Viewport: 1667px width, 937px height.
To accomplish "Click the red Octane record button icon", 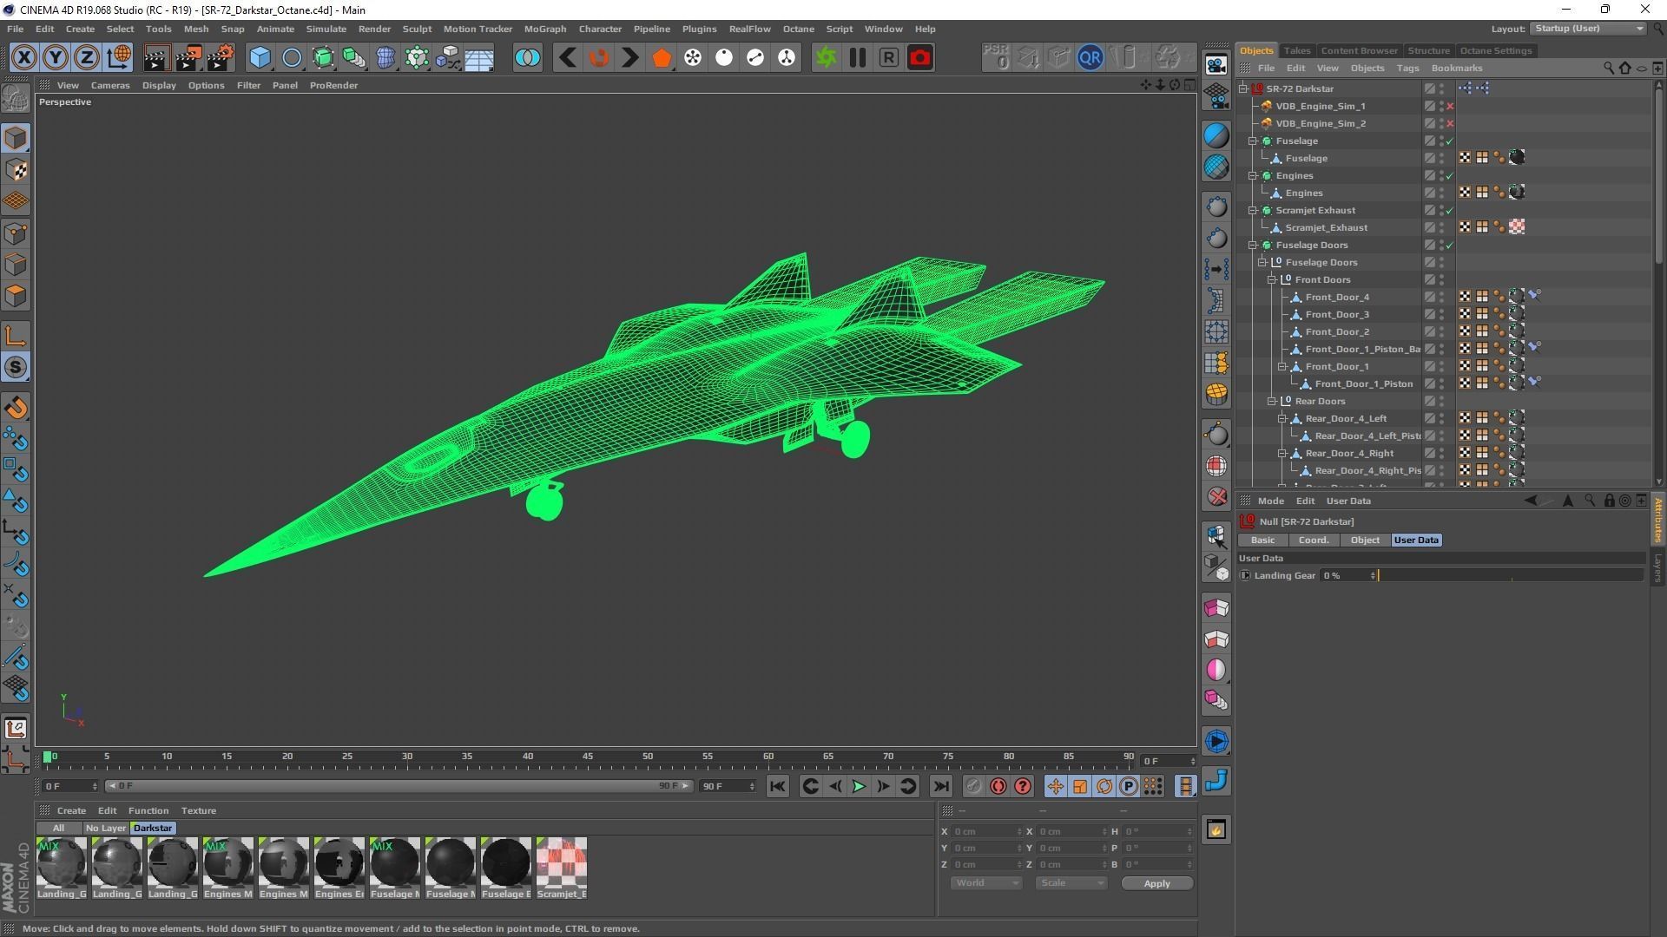I will point(919,58).
